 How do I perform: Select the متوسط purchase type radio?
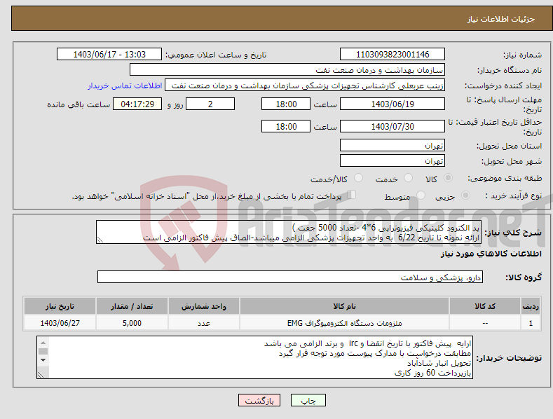(x=421, y=195)
